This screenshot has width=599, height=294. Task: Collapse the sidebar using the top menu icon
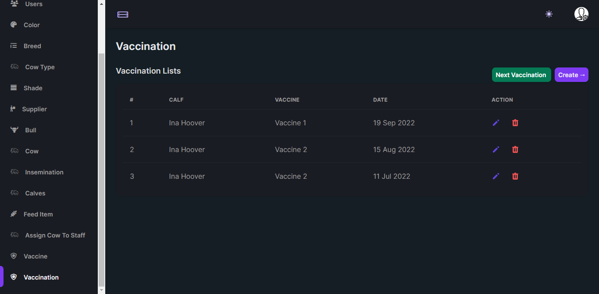pos(123,14)
